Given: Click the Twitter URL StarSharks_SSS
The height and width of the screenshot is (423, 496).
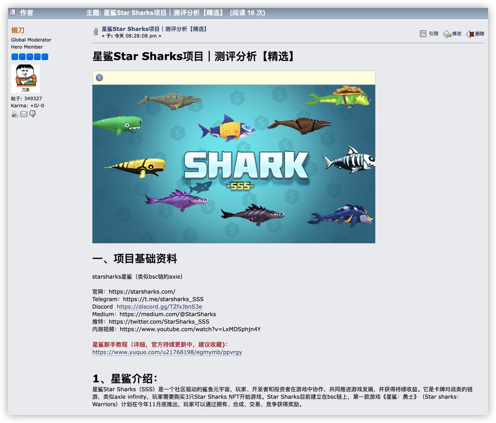Looking at the screenshot, I should (159, 321).
